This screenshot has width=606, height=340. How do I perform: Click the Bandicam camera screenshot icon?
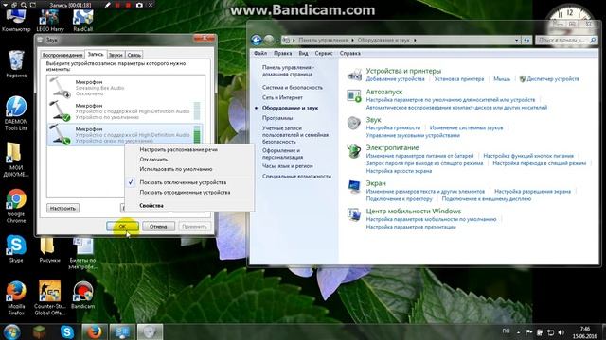pyautogui.click(x=139, y=5)
